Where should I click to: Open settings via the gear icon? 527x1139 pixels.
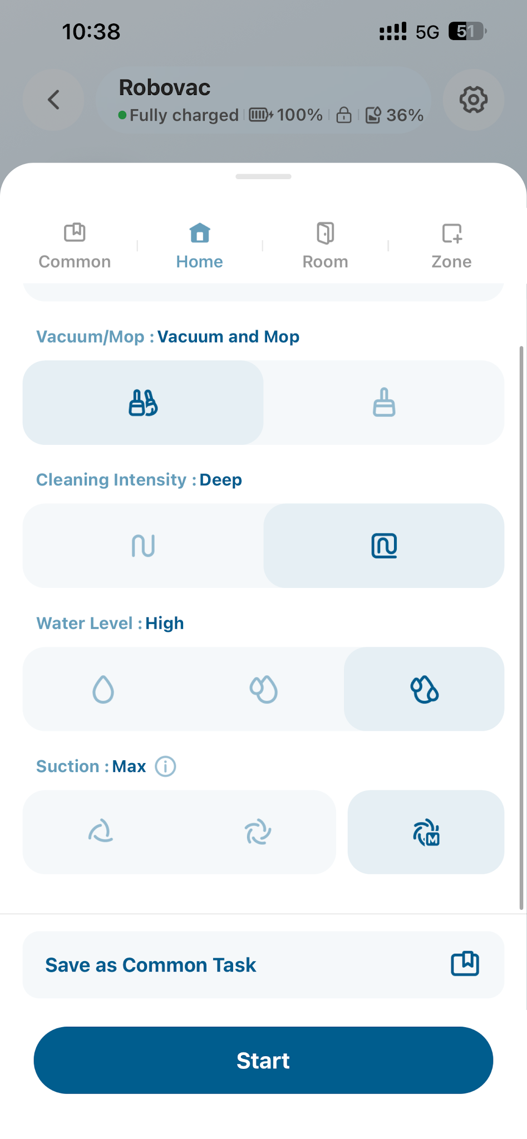point(473,100)
